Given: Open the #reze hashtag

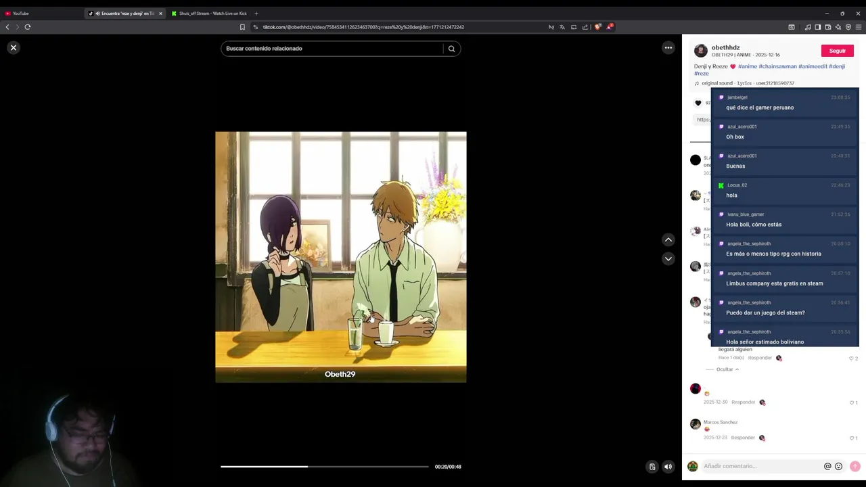Looking at the screenshot, I should 702,73.
